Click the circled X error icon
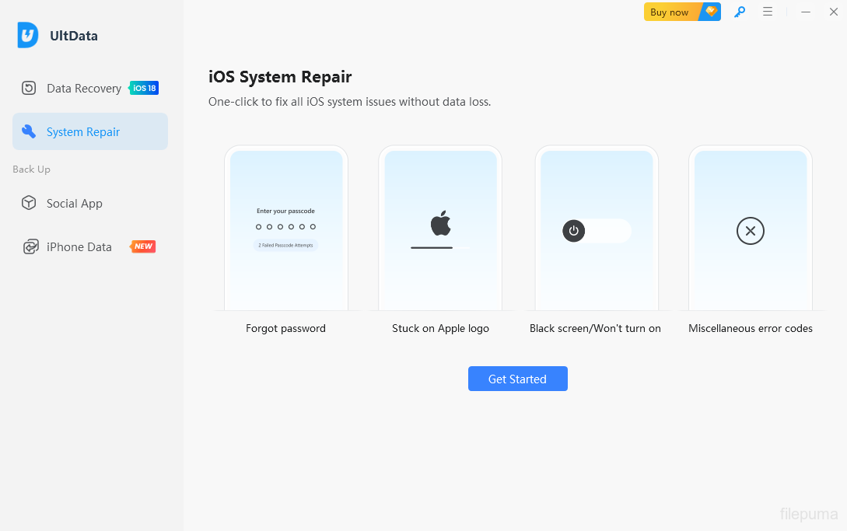Viewport: 847px width, 531px height. (x=751, y=231)
